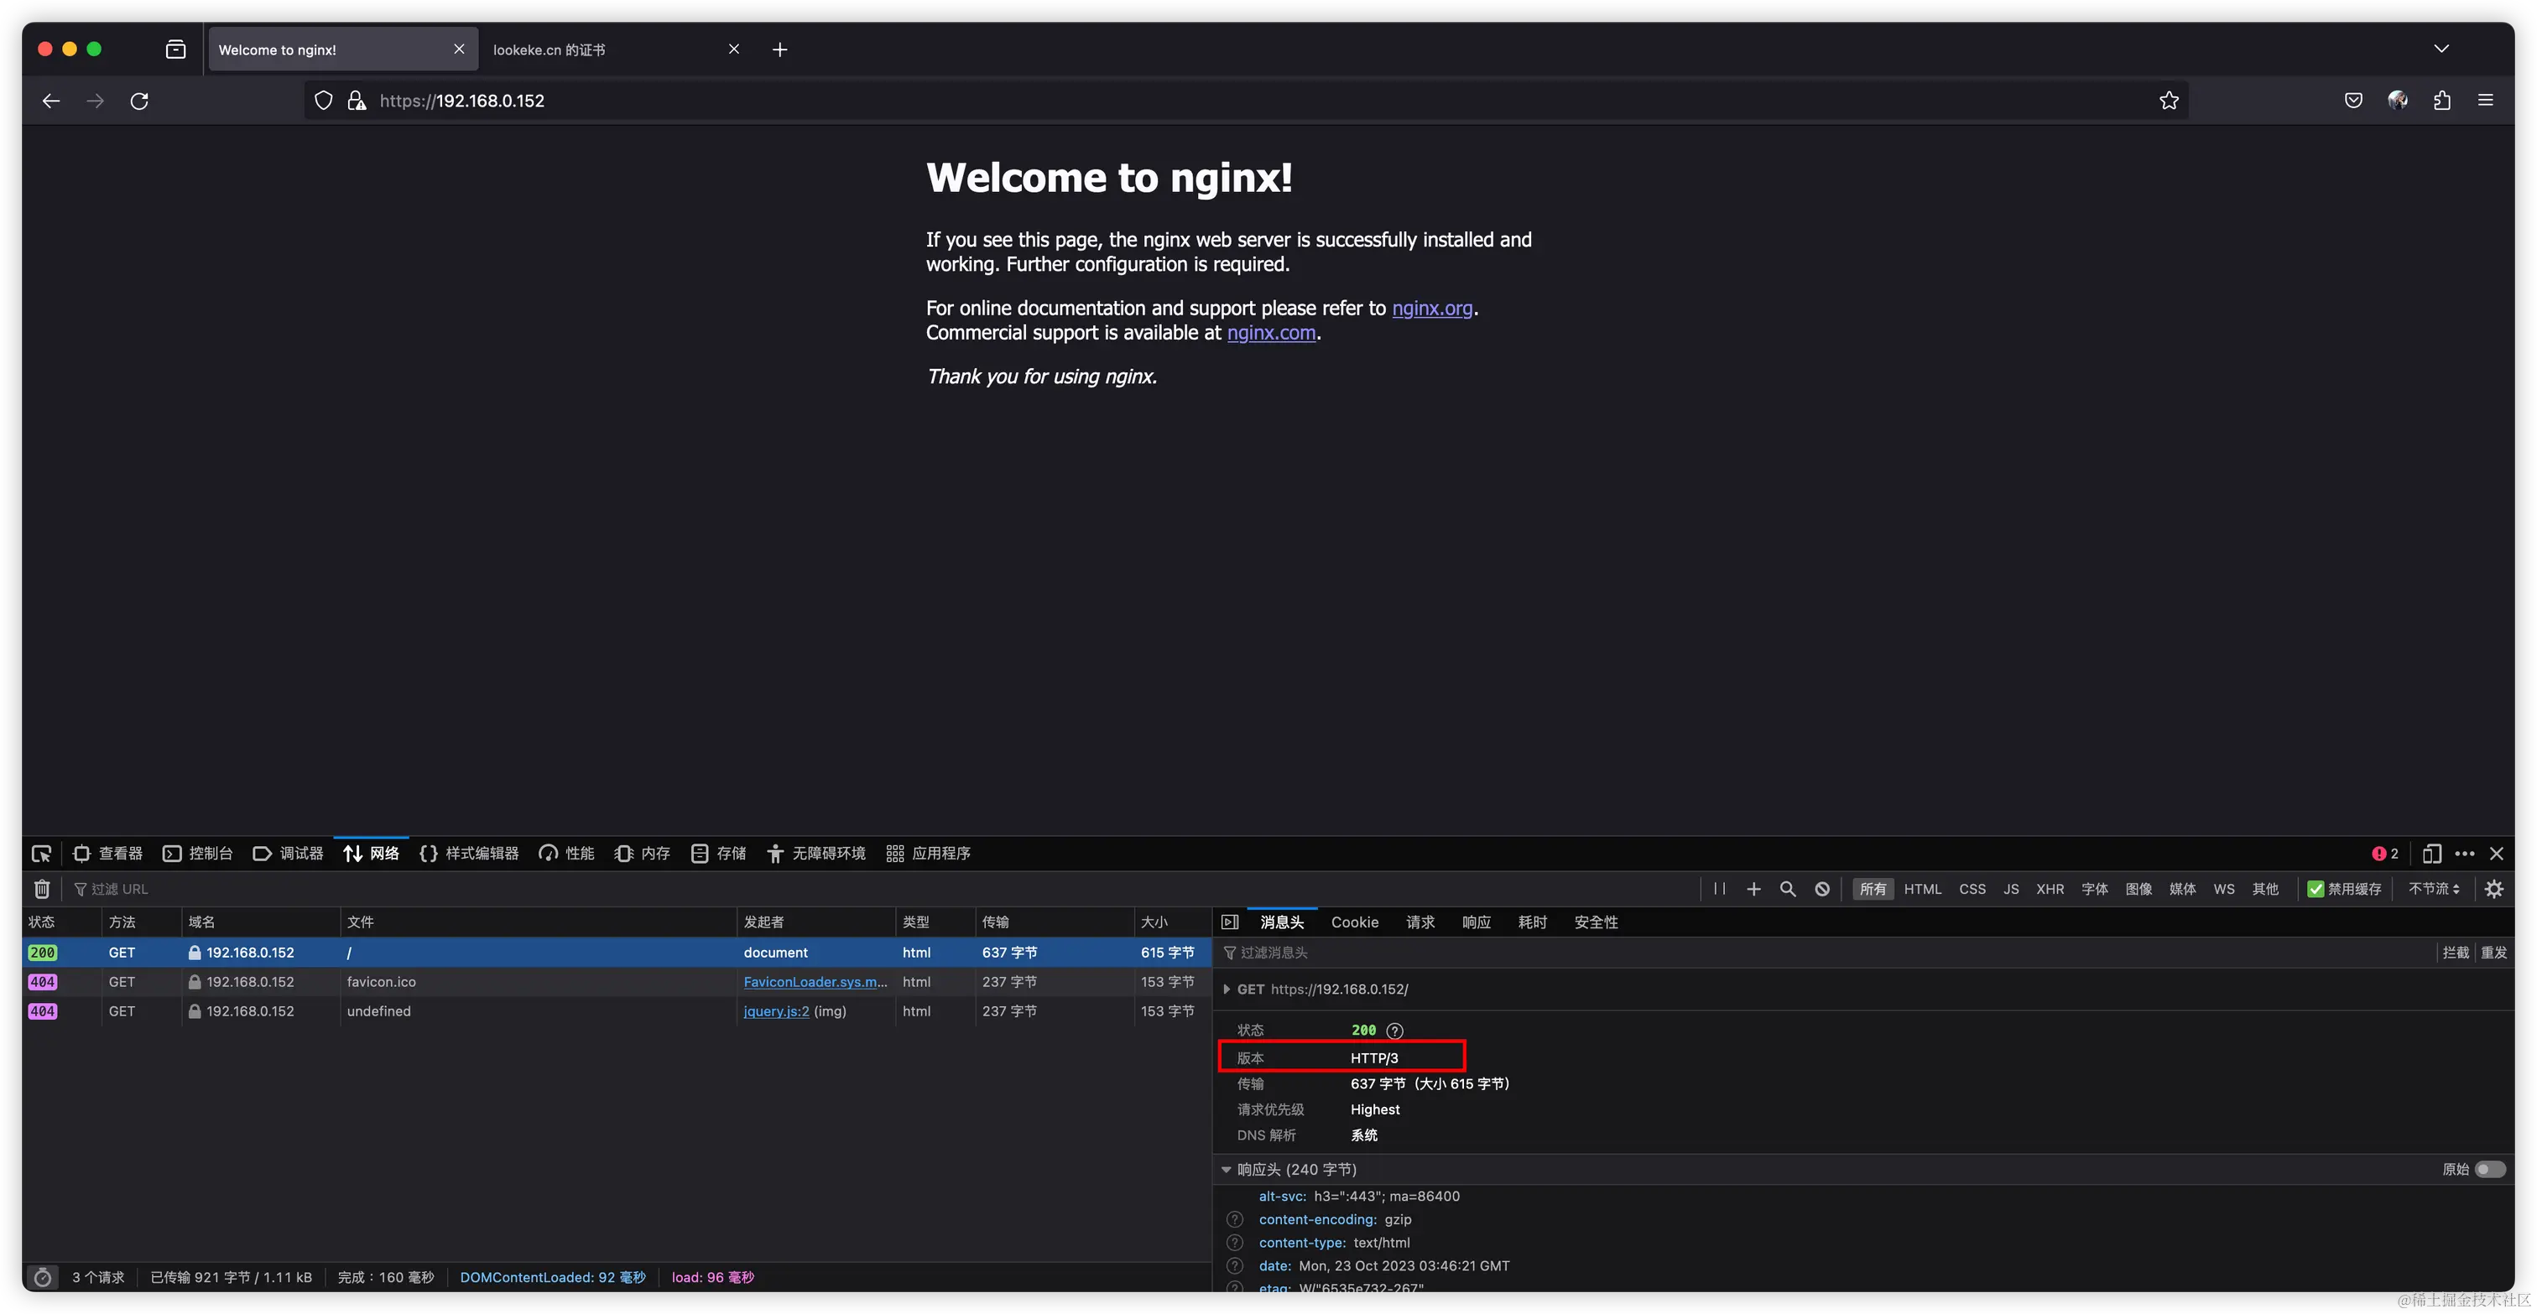This screenshot has height=1314, width=2537.
Task: Select the undefined request row
Action: tap(617, 1012)
